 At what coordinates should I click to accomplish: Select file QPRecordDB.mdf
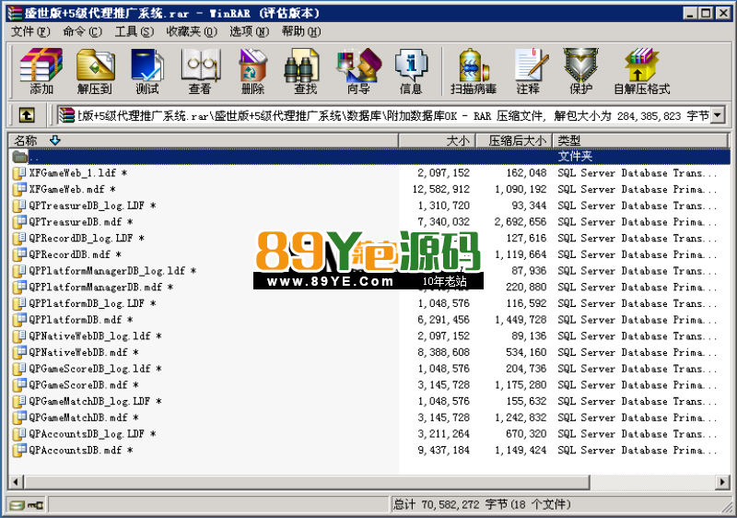[x=75, y=254]
